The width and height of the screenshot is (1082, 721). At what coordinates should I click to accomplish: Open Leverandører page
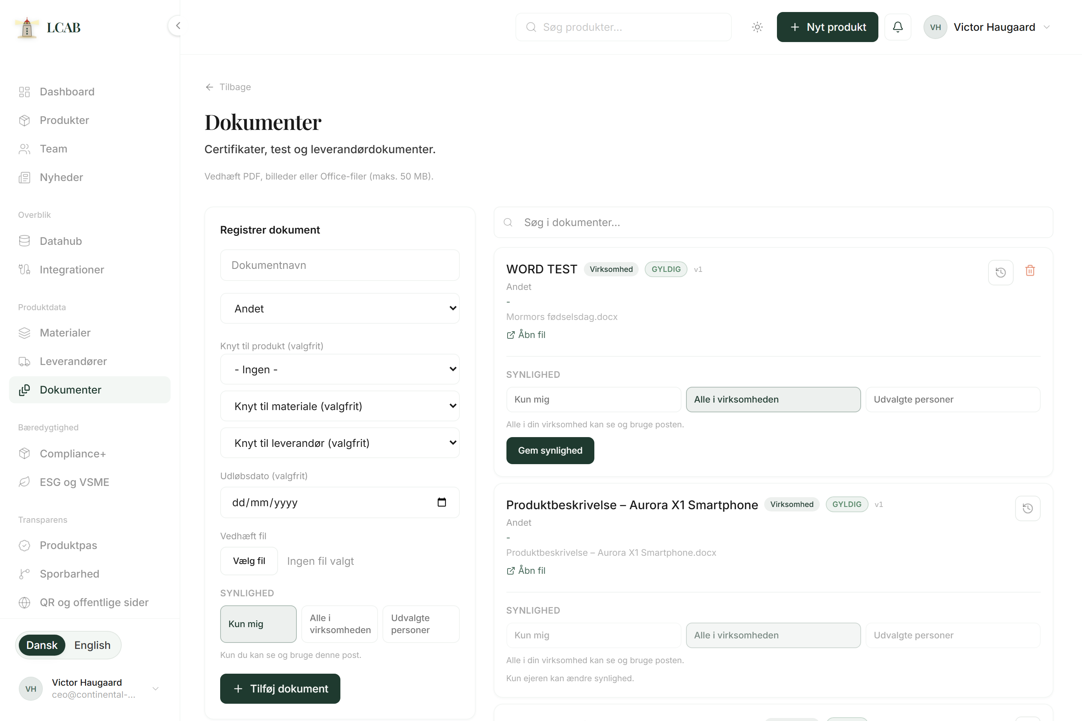tap(90, 361)
